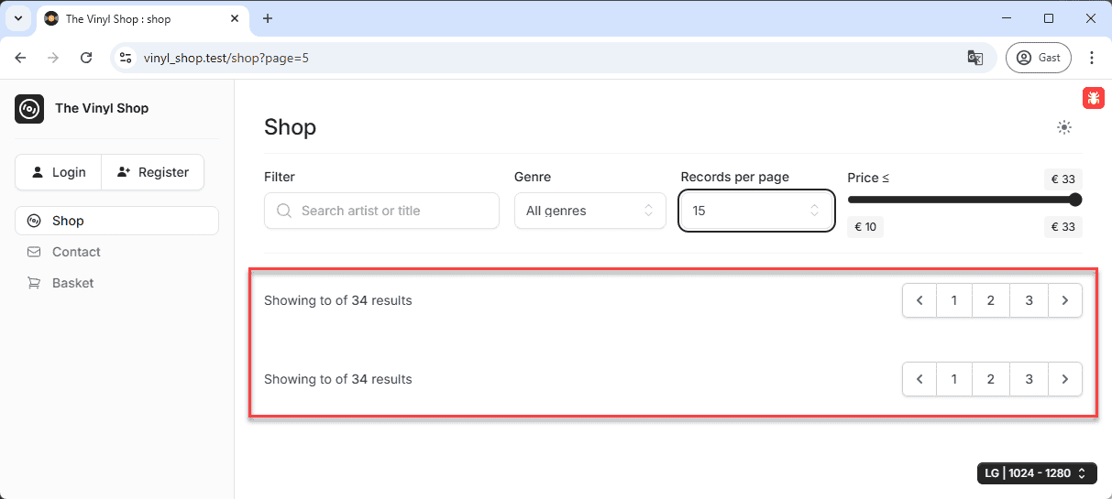Click the 'Records per page' label
The height and width of the screenshot is (499, 1112).
[x=735, y=177]
